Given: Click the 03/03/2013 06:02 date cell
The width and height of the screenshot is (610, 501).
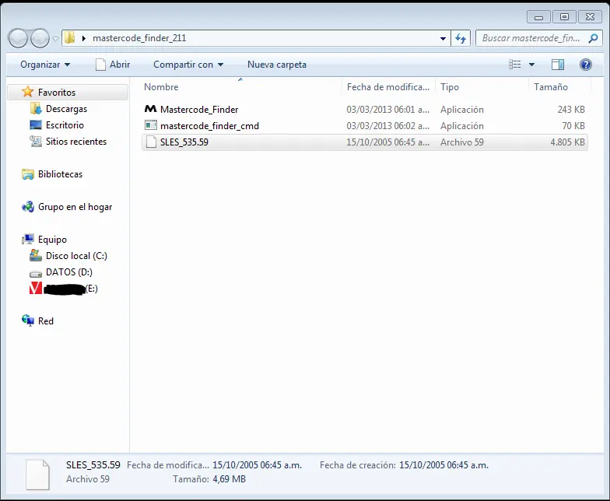Looking at the screenshot, I should coord(387,126).
